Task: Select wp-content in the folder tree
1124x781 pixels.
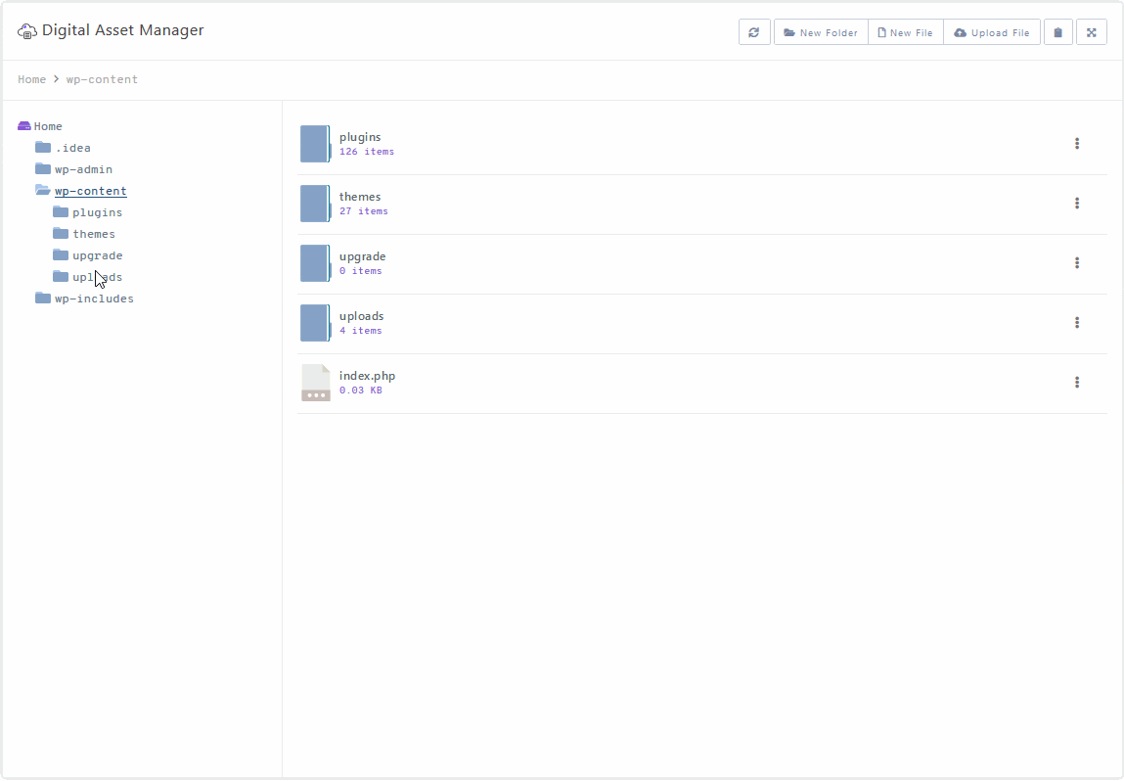Action: click(90, 191)
